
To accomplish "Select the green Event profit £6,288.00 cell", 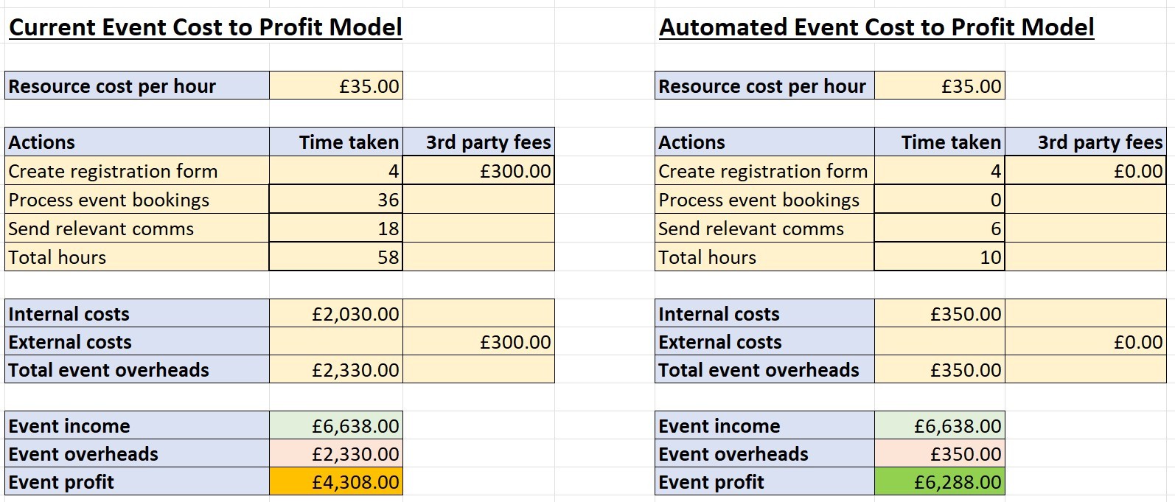I will (x=939, y=482).
